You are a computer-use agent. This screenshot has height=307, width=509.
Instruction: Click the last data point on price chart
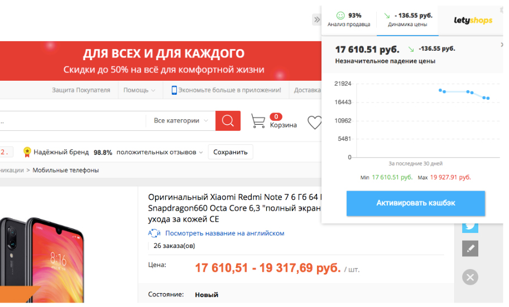tap(488, 98)
